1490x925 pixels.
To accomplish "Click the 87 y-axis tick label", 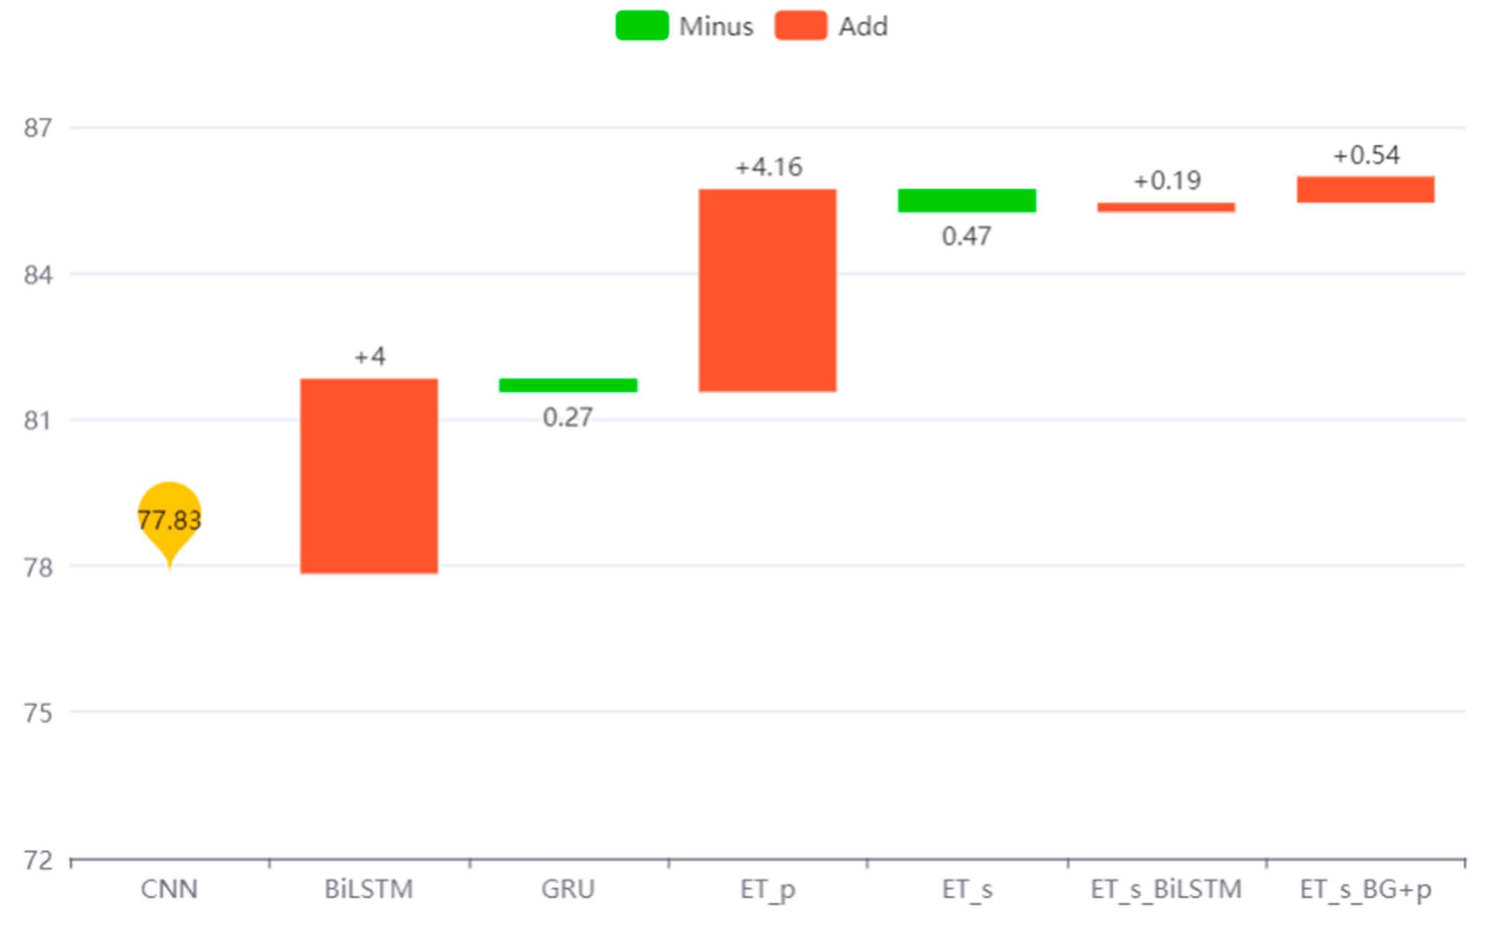I will click(x=37, y=128).
